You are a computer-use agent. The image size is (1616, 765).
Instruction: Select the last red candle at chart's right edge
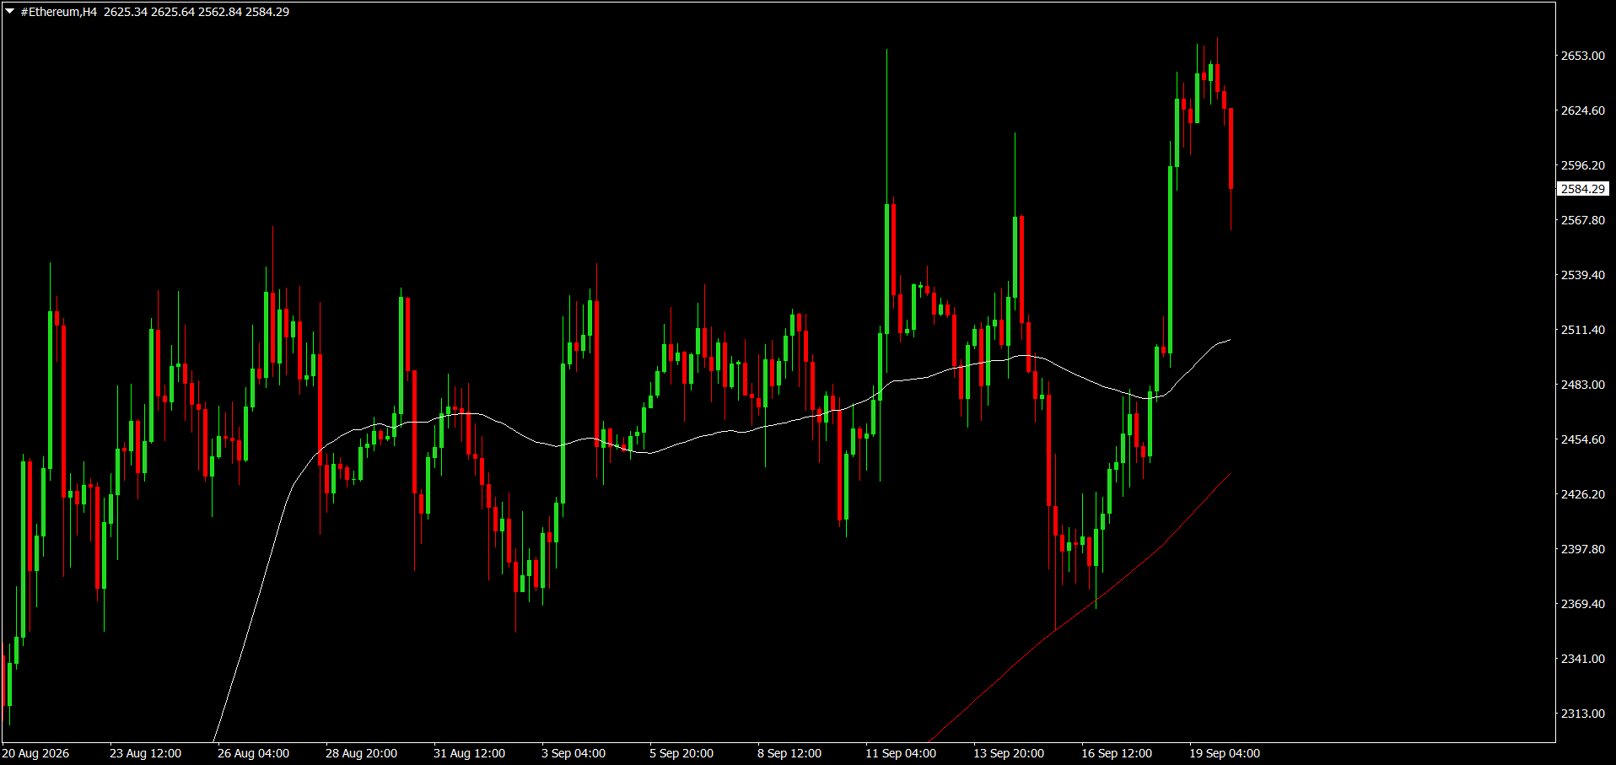tap(1231, 148)
